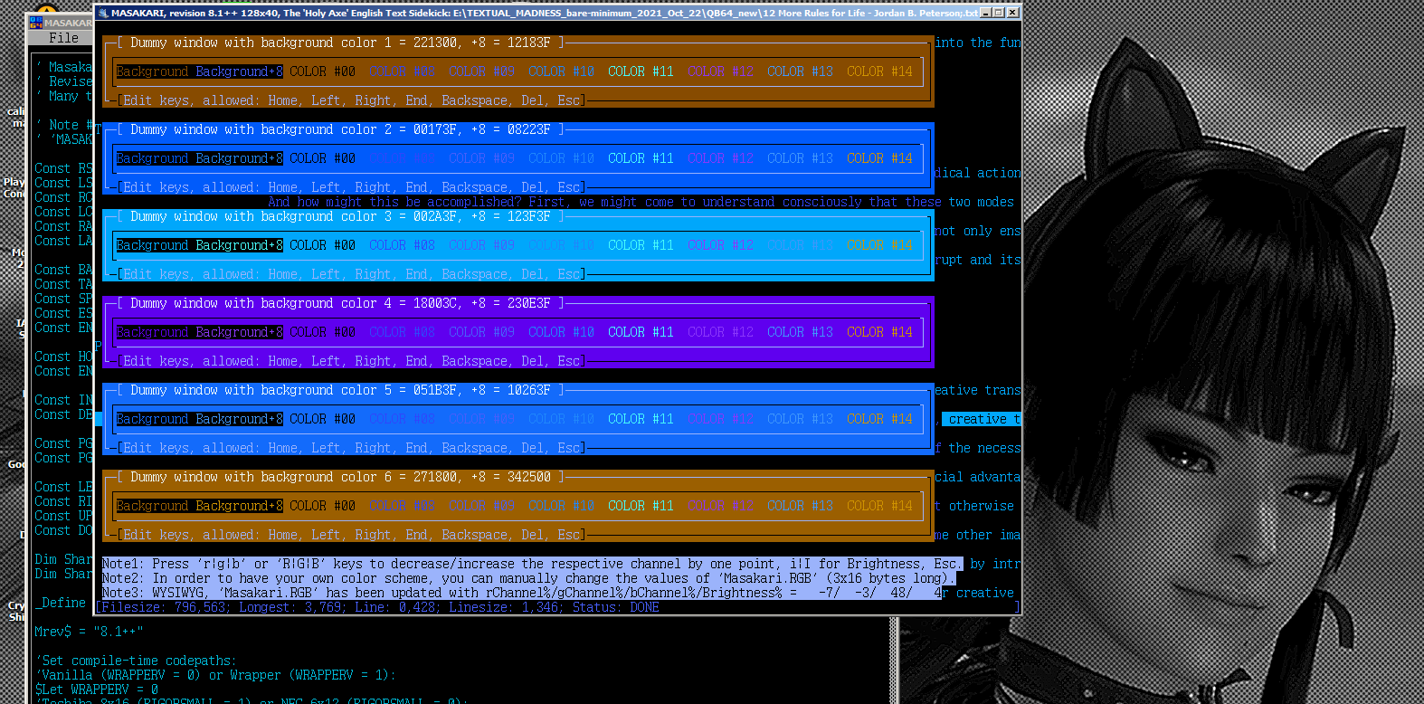The height and width of the screenshot is (704, 1424).
Task: Click 'Longest: 3,769' in status line
Action: [290, 607]
